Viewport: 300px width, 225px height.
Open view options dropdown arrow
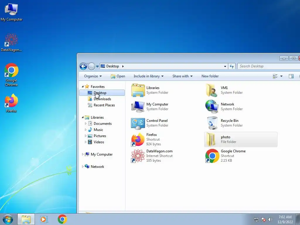point(281,76)
